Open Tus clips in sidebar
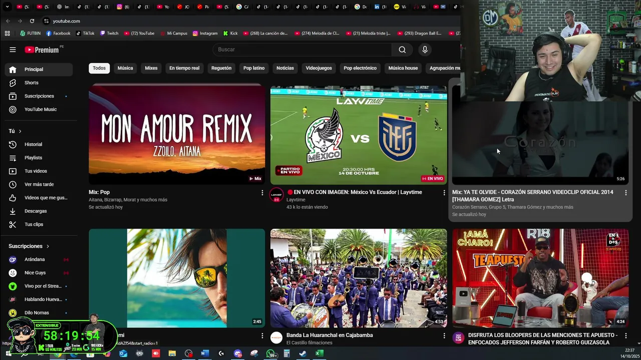The image size is (641, 360). click(x=39, y=224)
